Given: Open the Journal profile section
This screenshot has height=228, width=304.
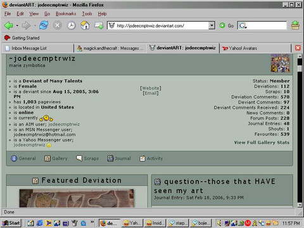Looking at the screenshot, I should coord(119,158).
